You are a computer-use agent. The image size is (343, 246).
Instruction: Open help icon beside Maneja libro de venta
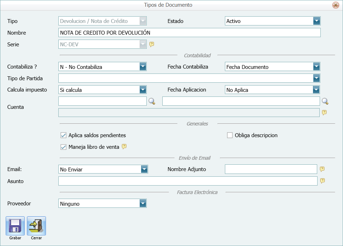tap(124, 146)
